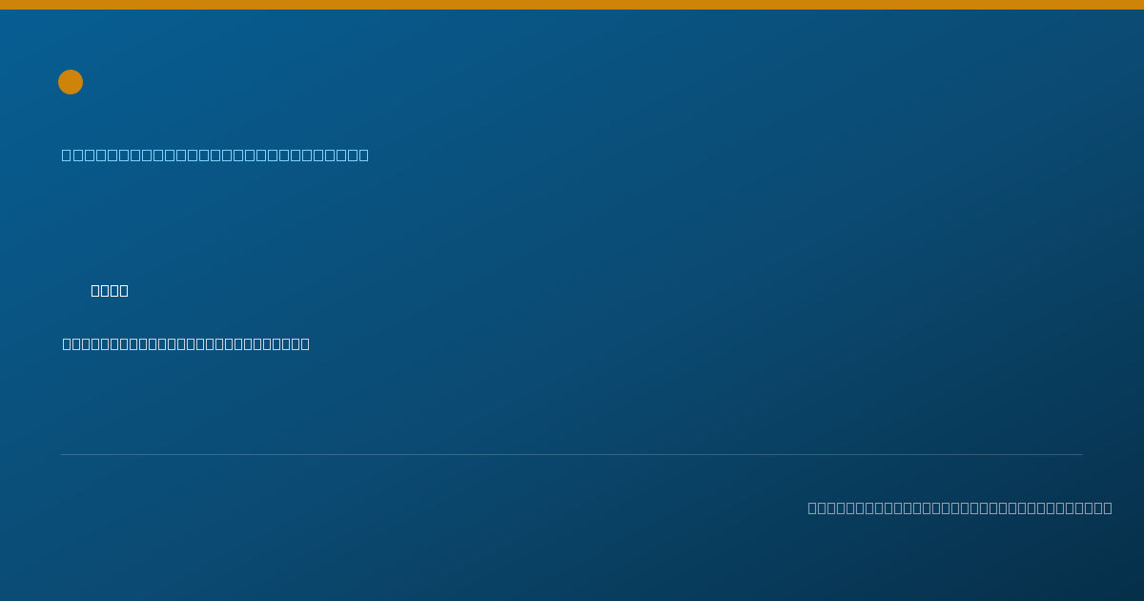Click the middle of the white description line

(x=186, y=343)
